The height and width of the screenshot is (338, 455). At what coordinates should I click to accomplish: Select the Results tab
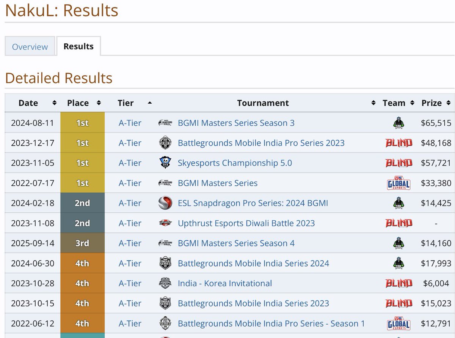pyautogui.click(x=78, y=46)
